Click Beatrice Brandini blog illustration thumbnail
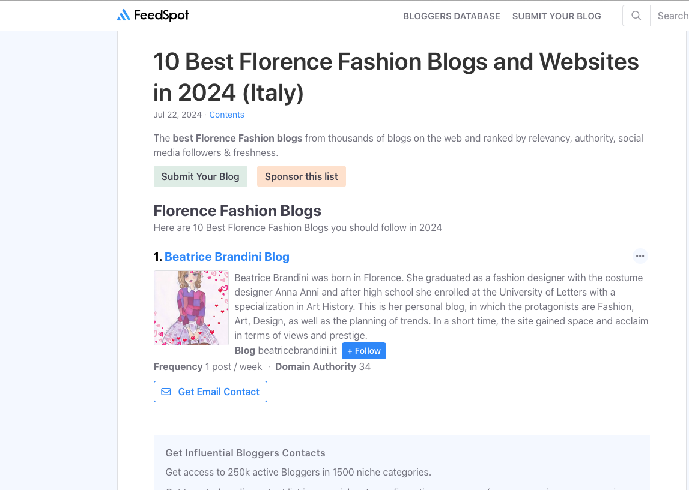This screenshot has height=490, width=689. [x=191, y=308]
